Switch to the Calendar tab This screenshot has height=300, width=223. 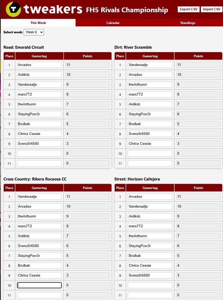pos(113,23)
